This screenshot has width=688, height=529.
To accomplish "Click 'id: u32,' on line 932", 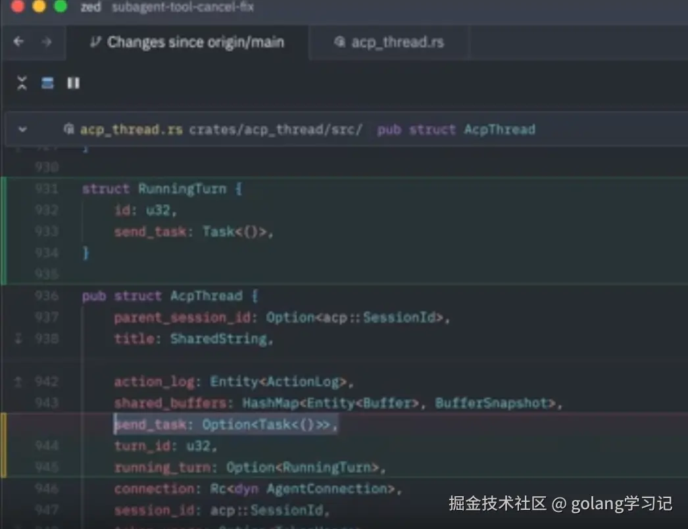I will tap(145, 210).
